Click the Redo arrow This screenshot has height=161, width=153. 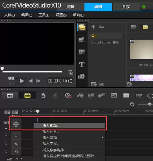coord(56,96)
